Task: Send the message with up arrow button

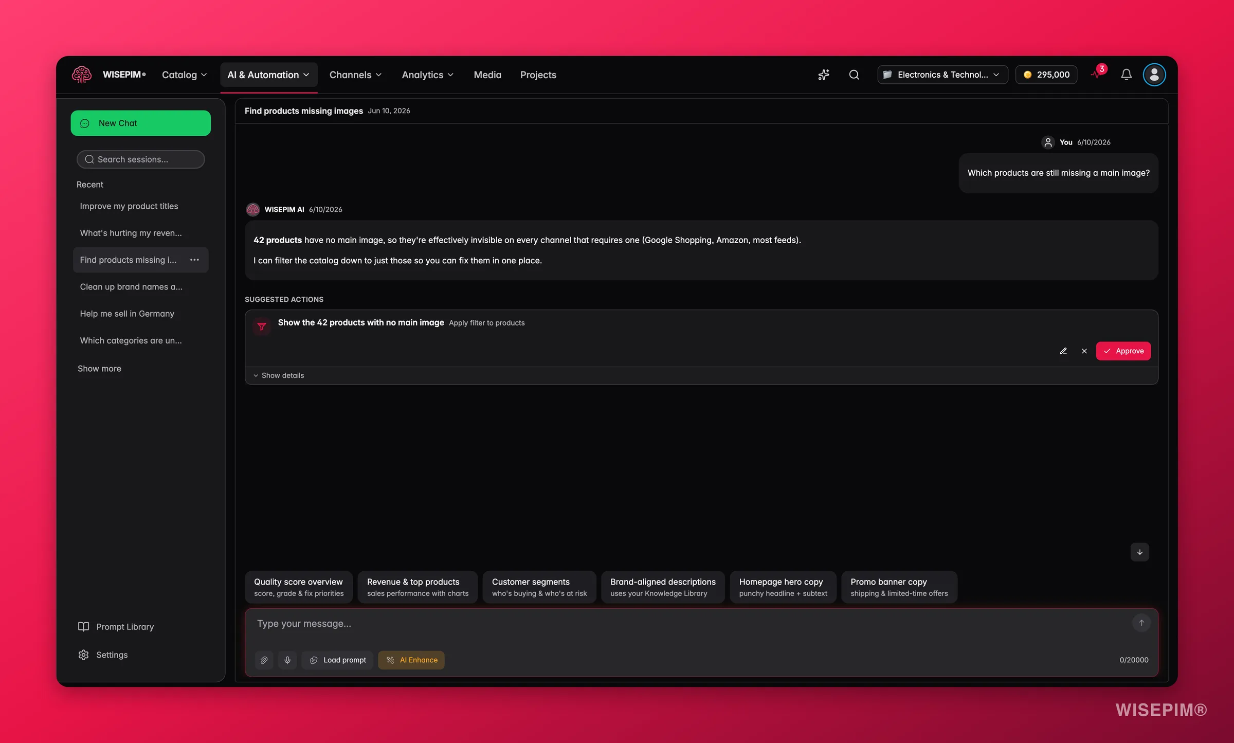Action: pyautogui.click(x=1141, y=623)
